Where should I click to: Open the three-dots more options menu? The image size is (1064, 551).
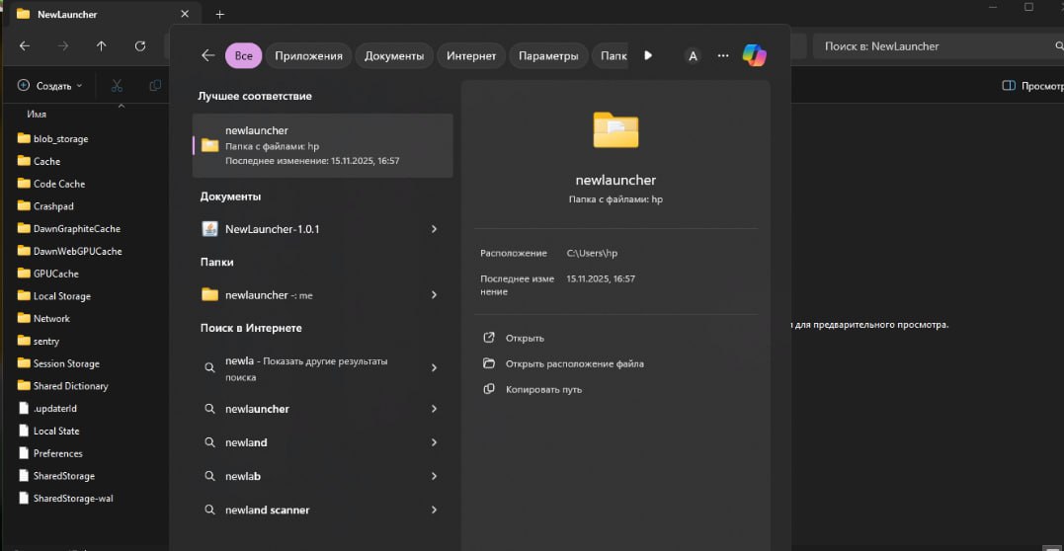point(723,55)
